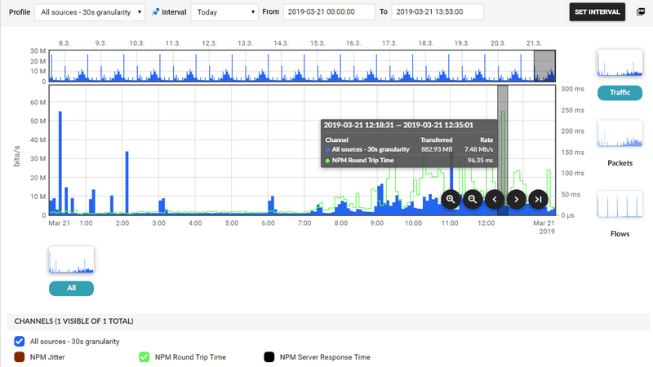653x367 pixels.
Task: Click the To date input field
Action: point(437,12)
